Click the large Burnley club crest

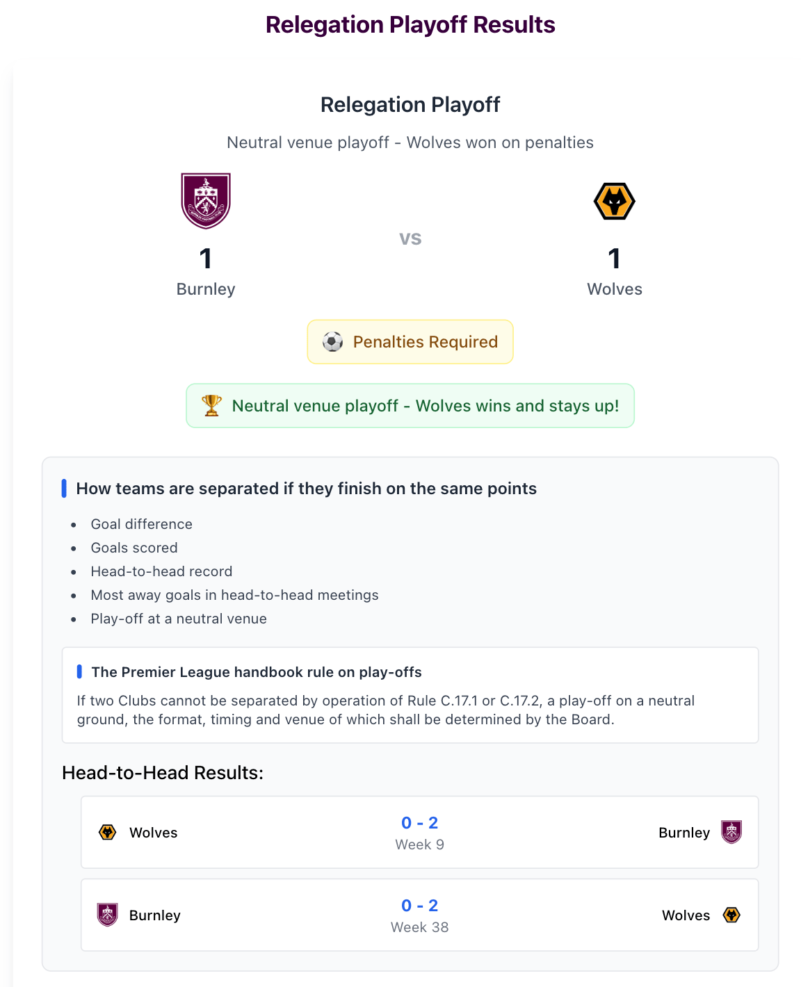(x=206, y=201)
